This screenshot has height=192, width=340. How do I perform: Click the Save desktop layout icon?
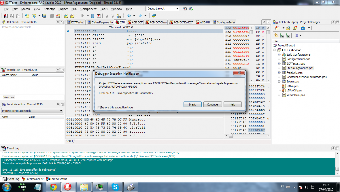[x=184, y=8]
